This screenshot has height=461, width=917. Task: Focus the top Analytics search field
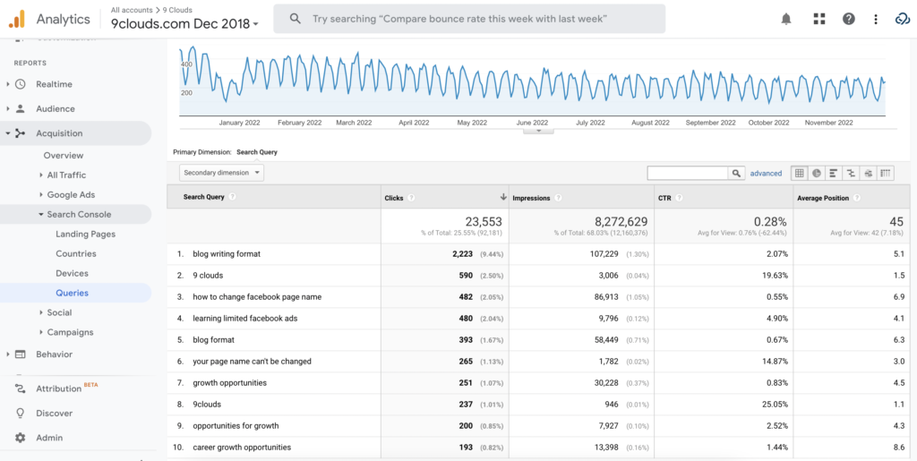(x=469, y=19)
